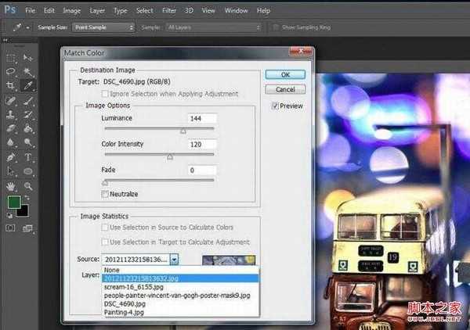Select the Crop tool
This screenshot has height=330, width=470.
pyautogui.click(x=12, y=86)
